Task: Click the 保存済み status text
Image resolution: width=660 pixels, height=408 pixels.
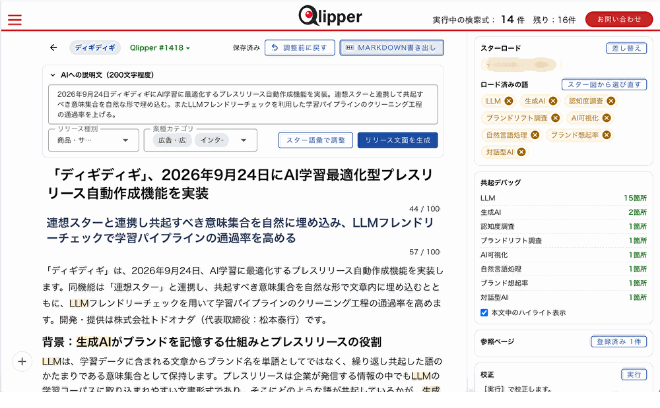Action: (x=246, y=48)
